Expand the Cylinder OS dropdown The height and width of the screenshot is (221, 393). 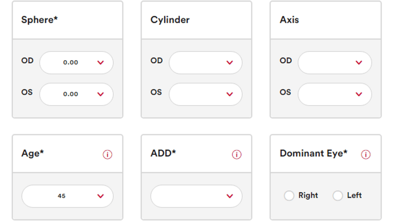205,94
